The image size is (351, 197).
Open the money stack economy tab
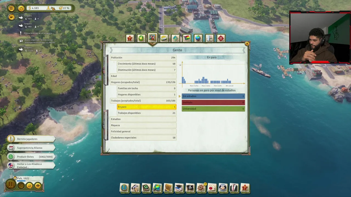click(164, 38)
